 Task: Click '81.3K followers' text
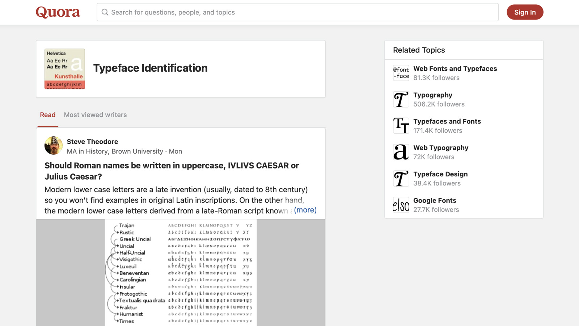[x=436, y=78]
